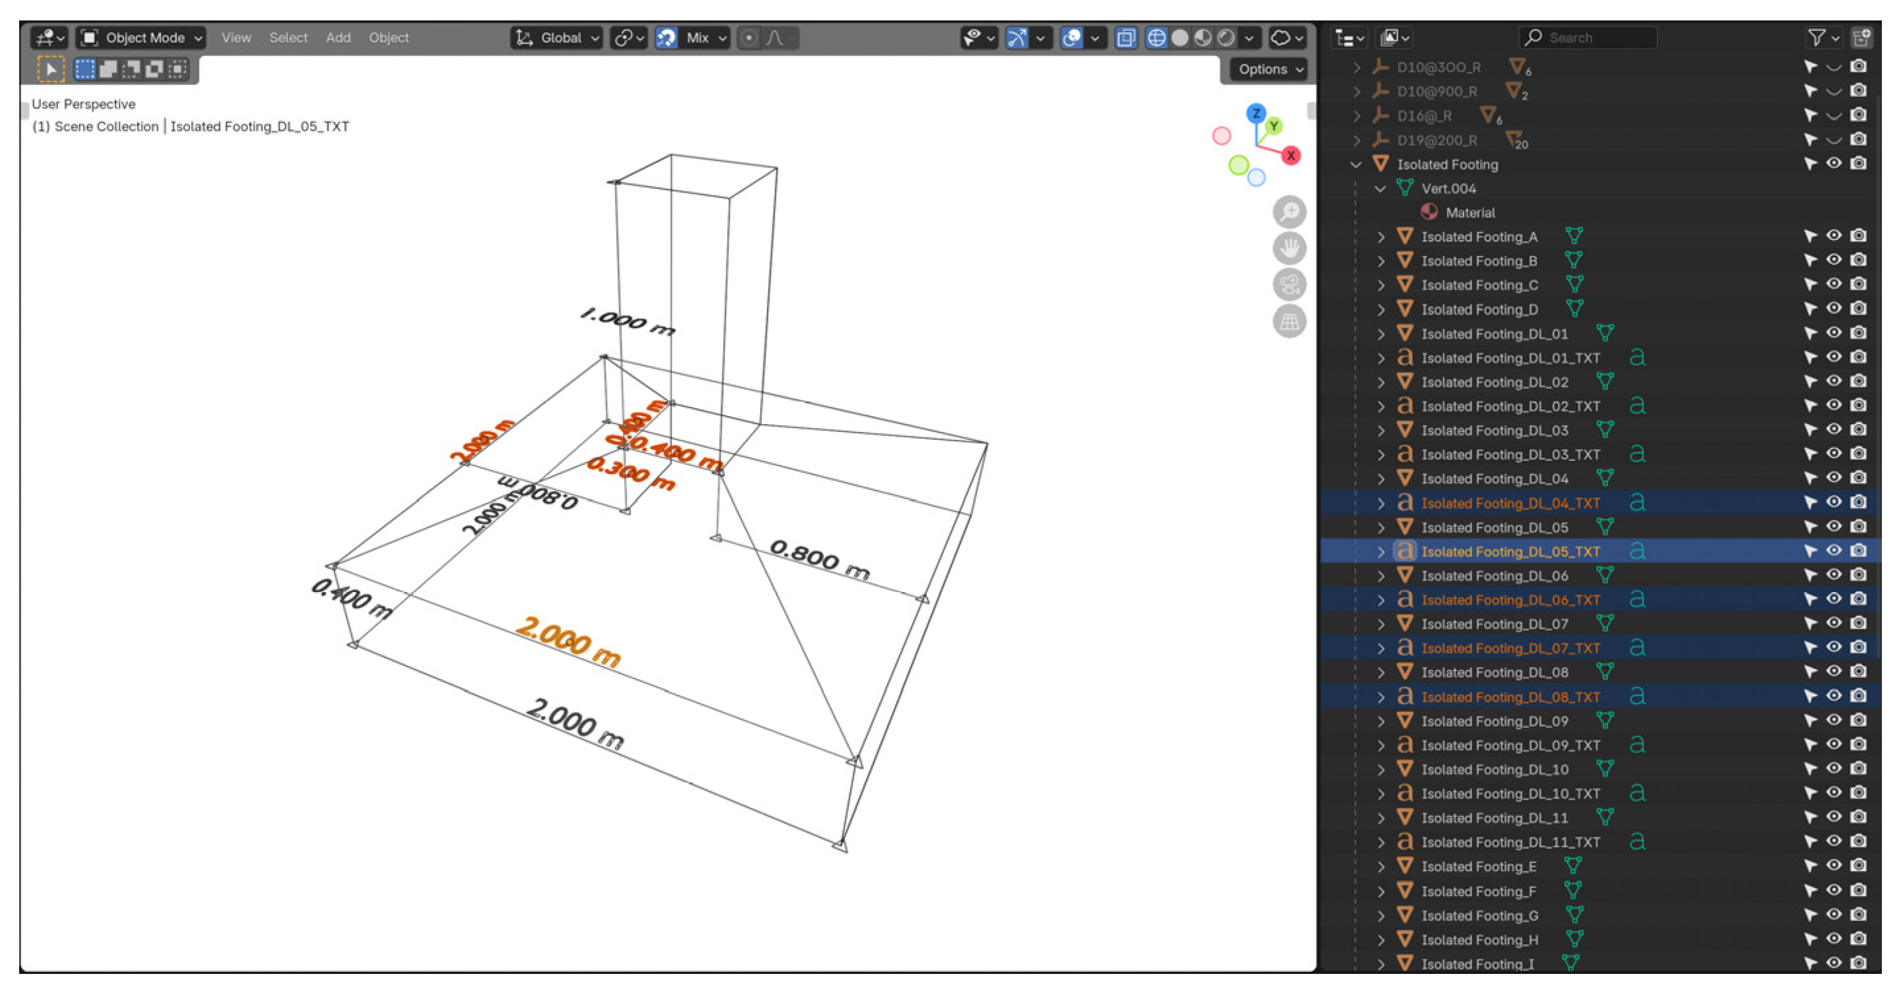Open the Object Mode dropdown
Screen dimensions: 1903x995
click(142, 38)
